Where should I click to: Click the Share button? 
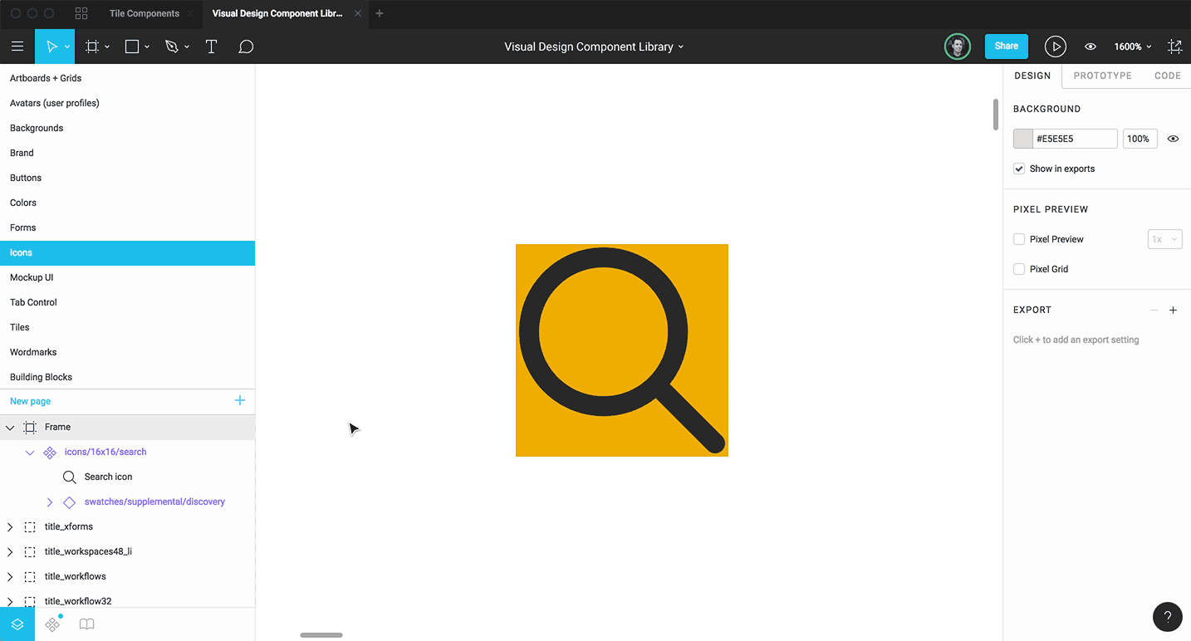coord(1006,46)
